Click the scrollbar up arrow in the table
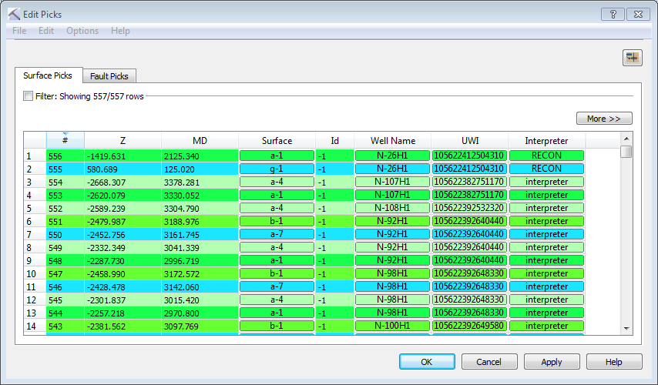658x385 pixels. pos(626,139)
